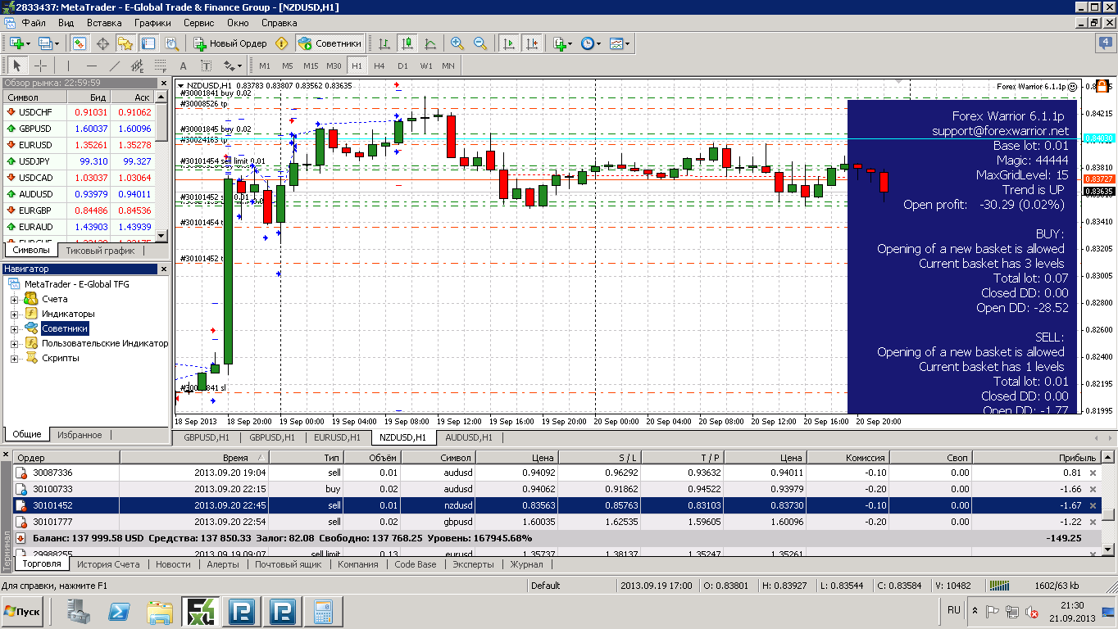Select the Fibonacci retracement tool
This screenshot has height=629, width=1118.
pyautogui.click(x=160, y=66)
